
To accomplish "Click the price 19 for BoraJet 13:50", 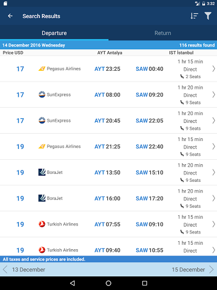I will 20,172.
